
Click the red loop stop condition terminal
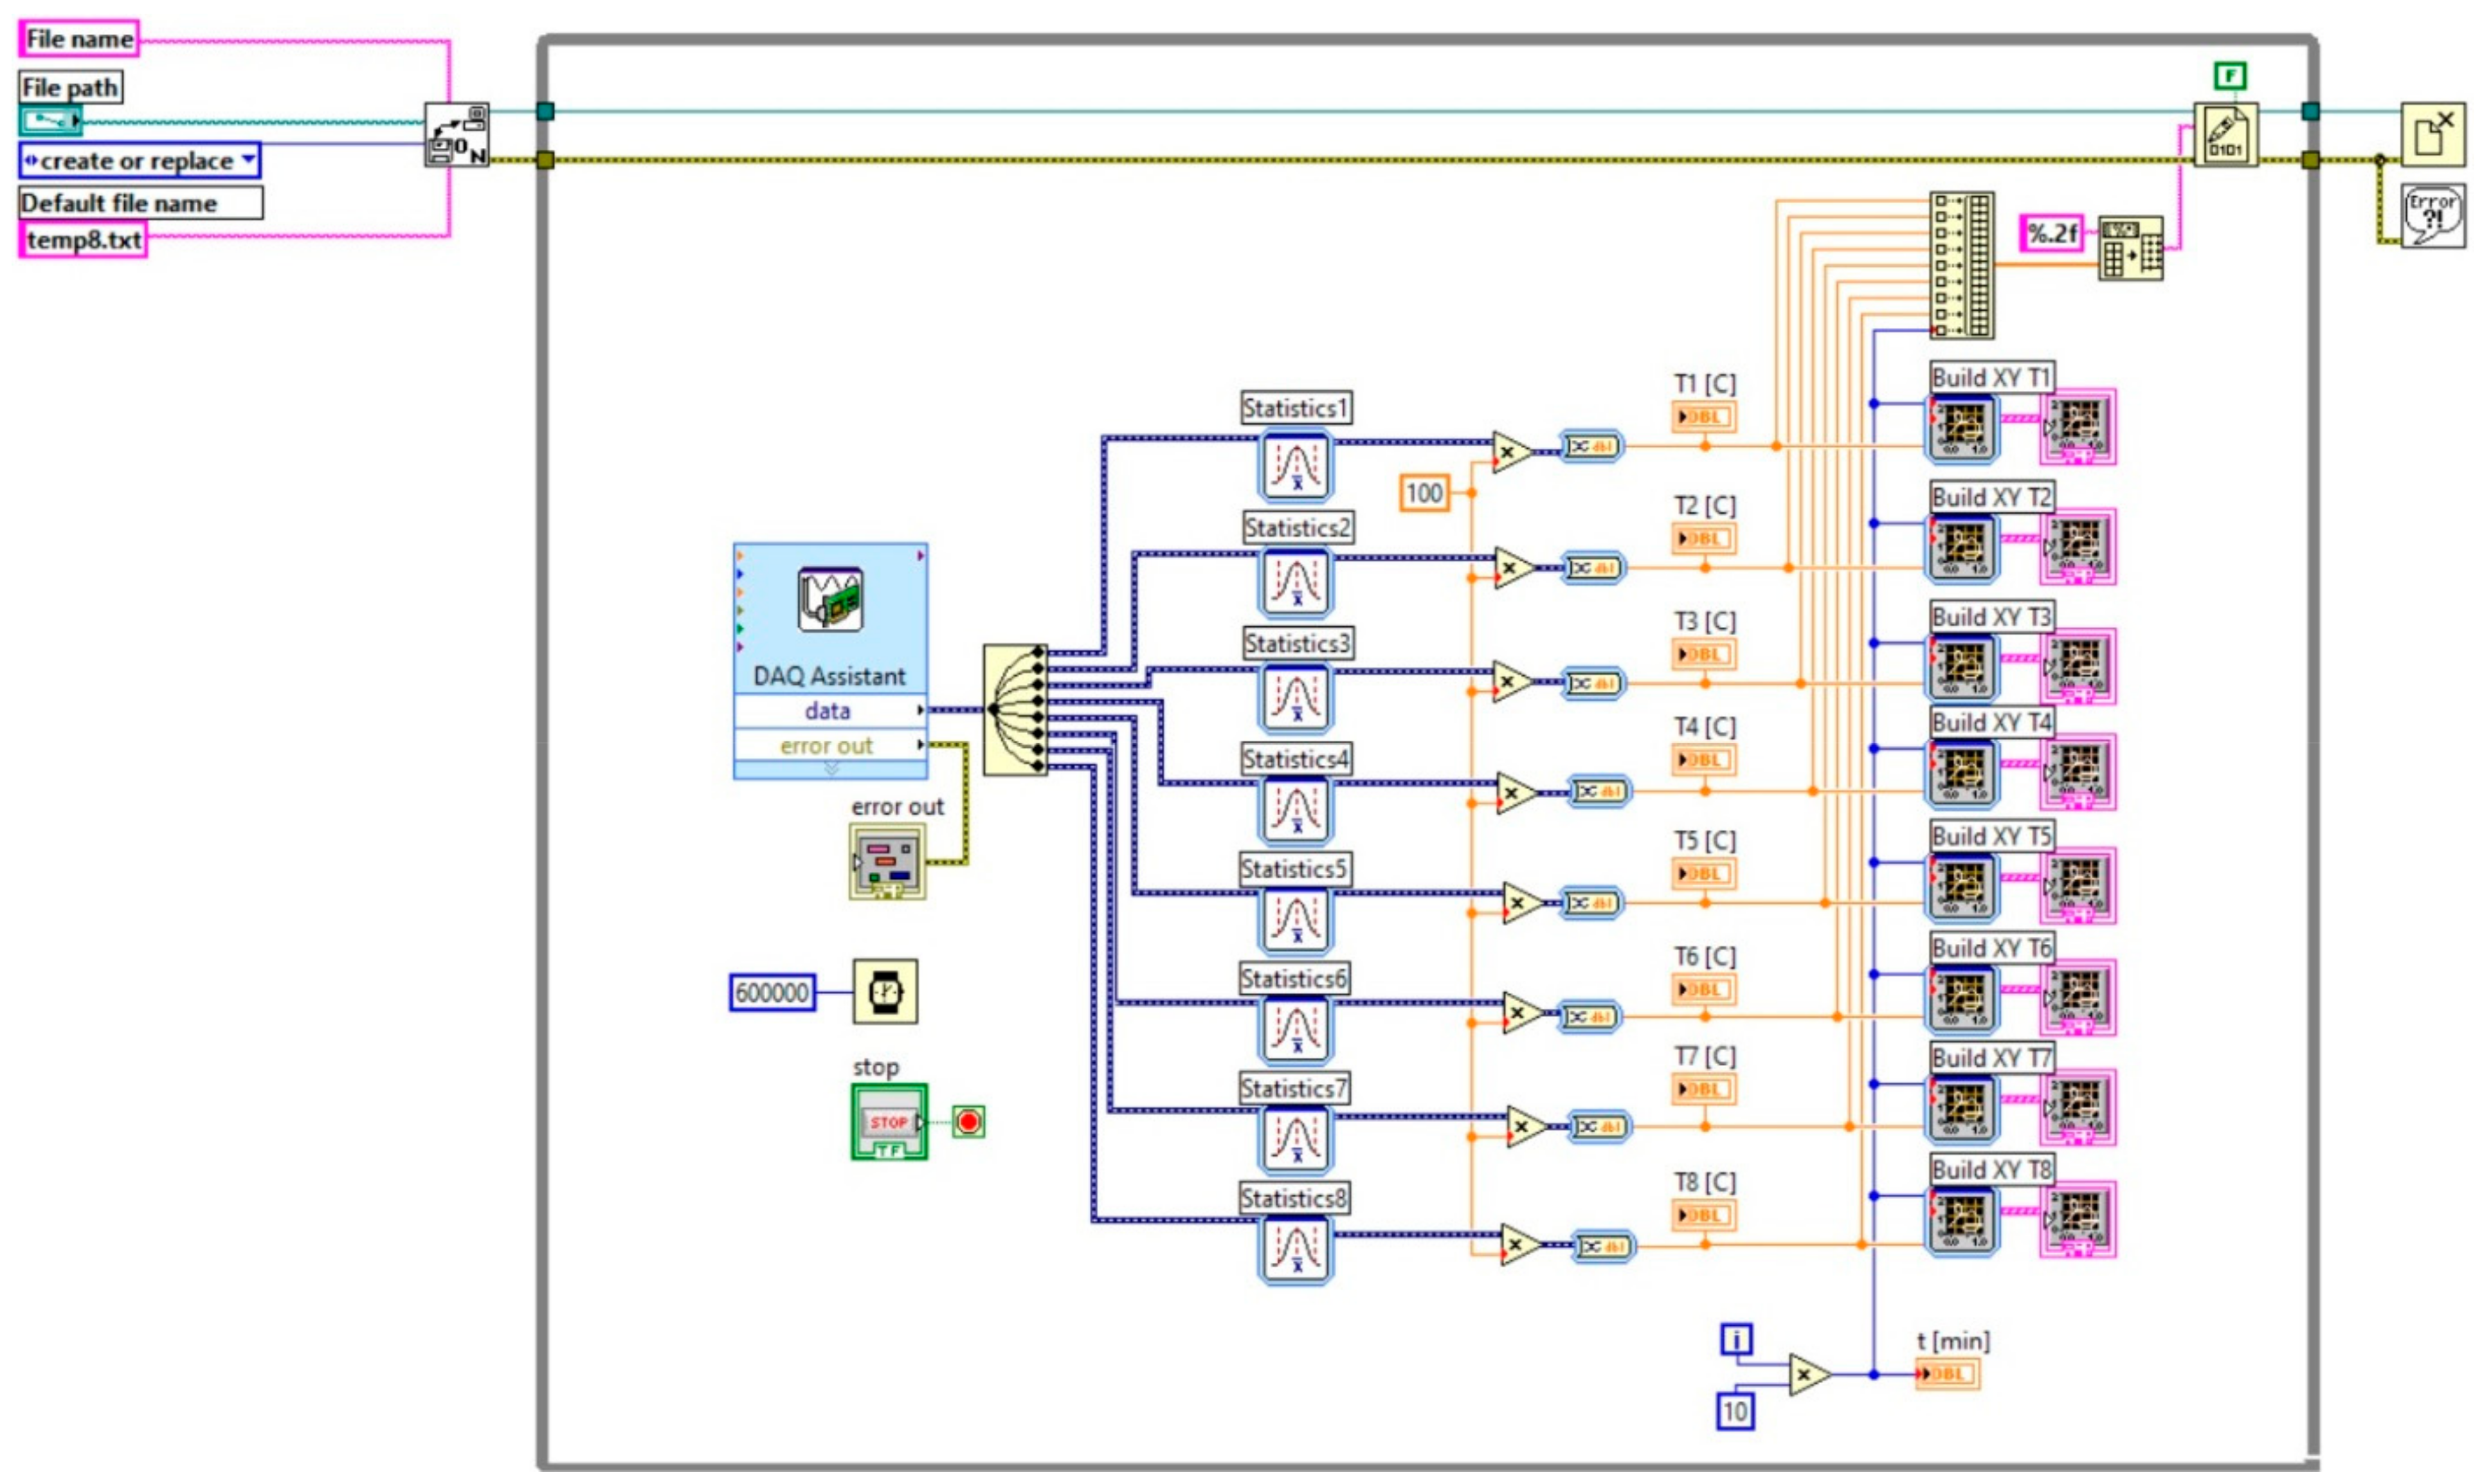[x=968, y=1122]
